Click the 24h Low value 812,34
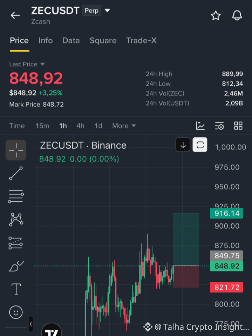Viewport: 252px width, 336px height. tap(232, 83)
